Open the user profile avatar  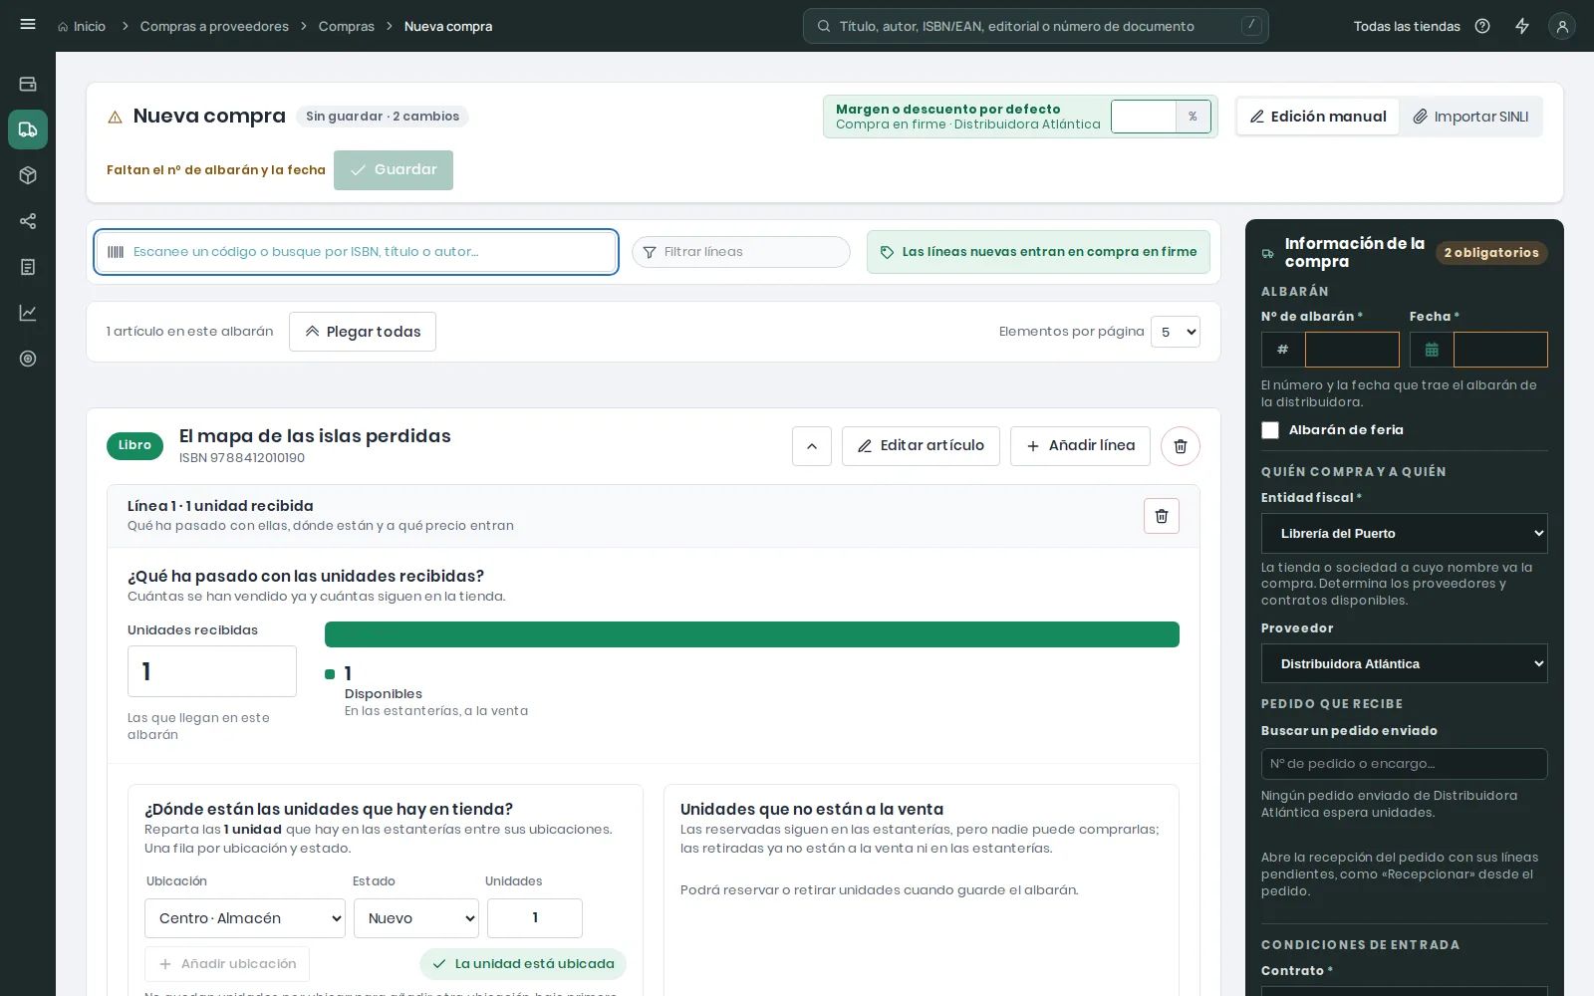coord(1562,26)
